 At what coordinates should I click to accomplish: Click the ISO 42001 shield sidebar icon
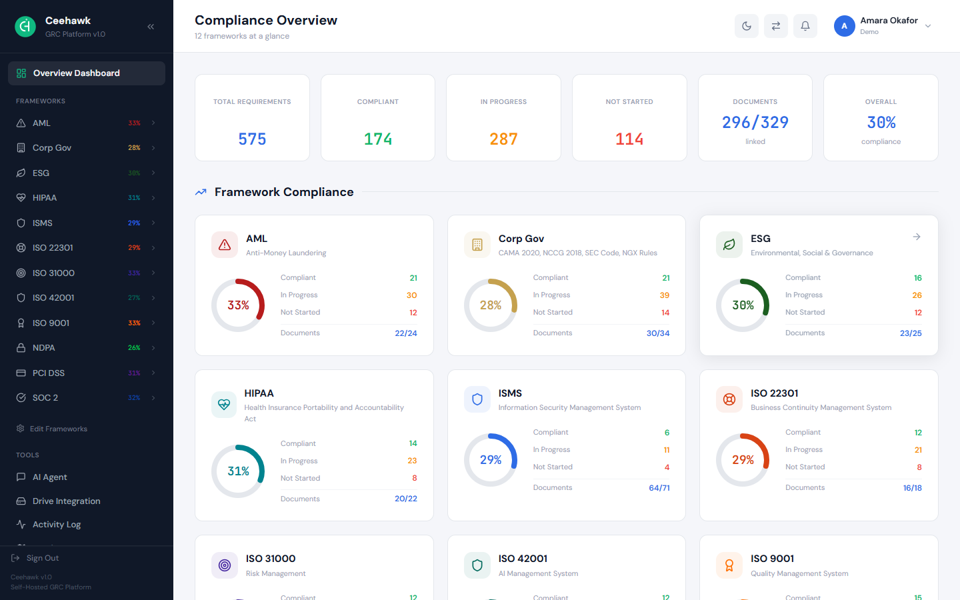pyautogui.click(x=21, y=298)
